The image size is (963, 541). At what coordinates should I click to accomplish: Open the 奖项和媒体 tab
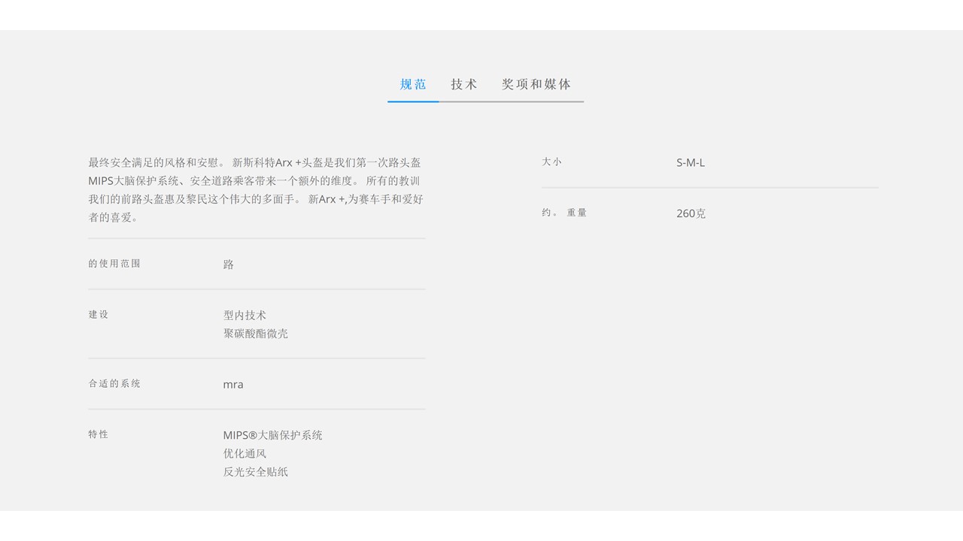point(536,84)
